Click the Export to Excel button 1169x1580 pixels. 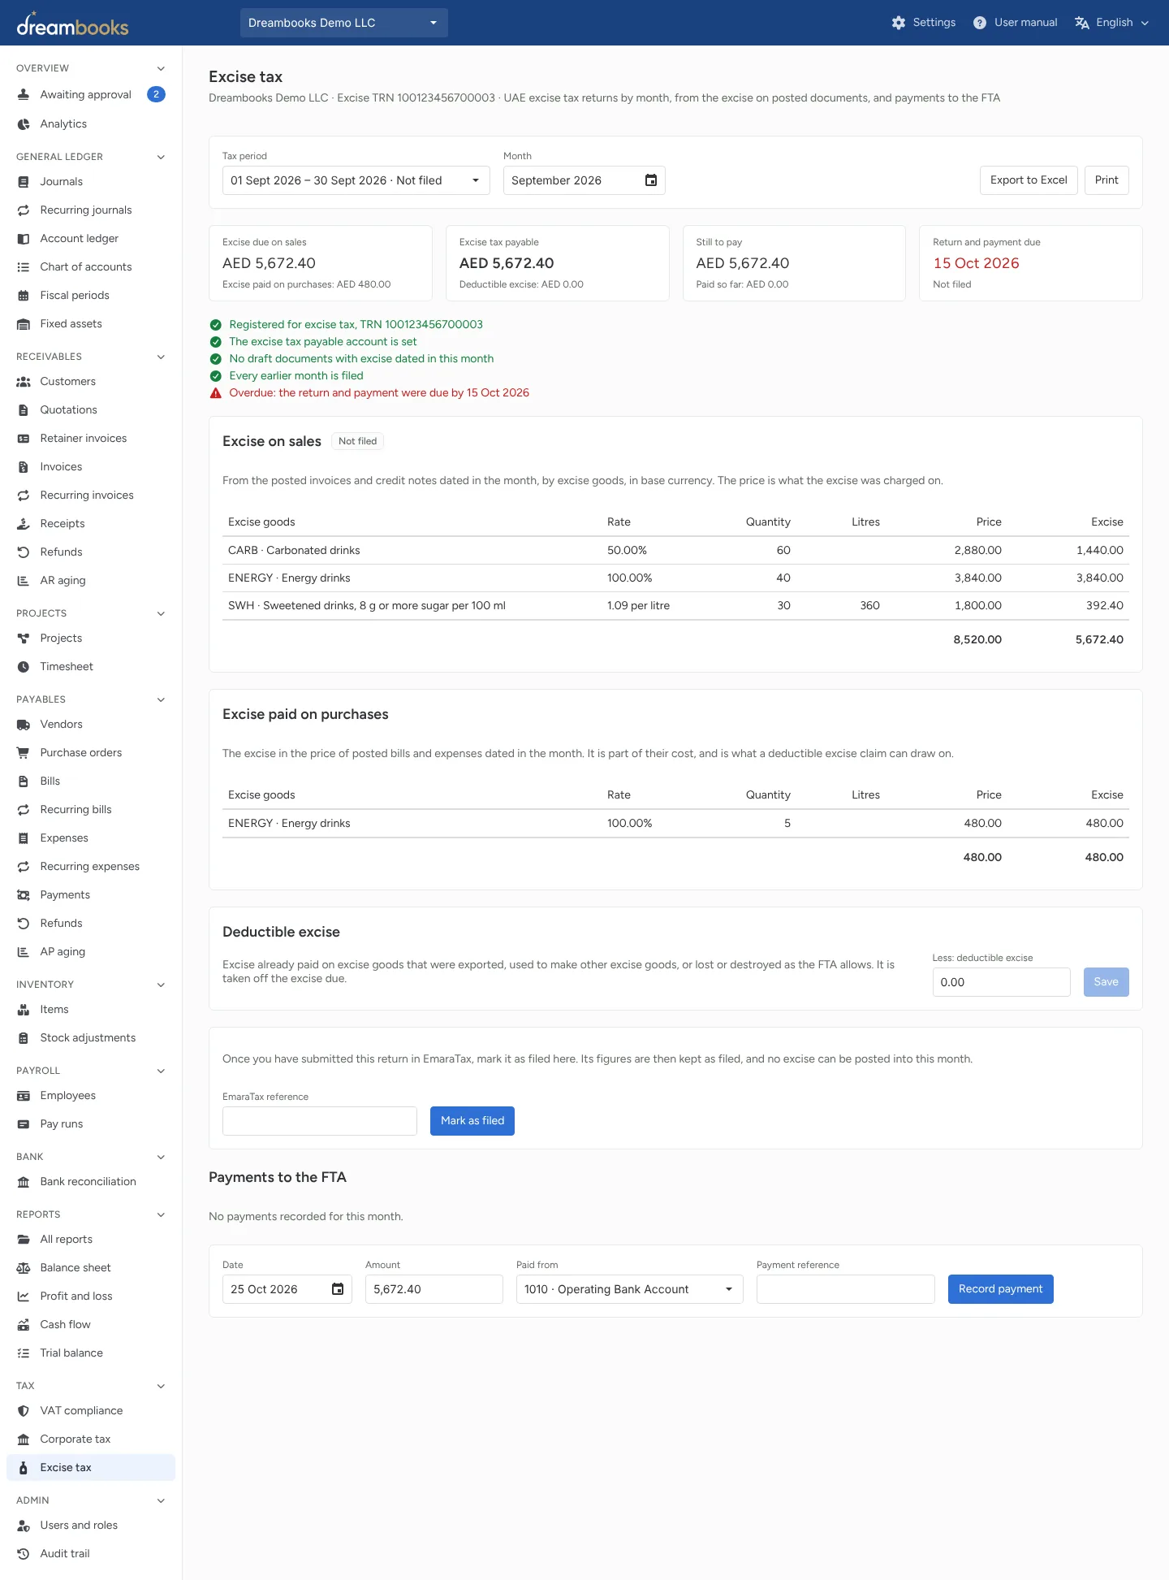(1029, 180)
